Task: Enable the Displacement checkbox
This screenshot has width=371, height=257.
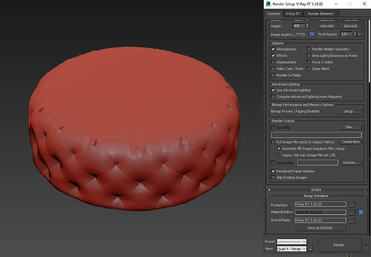Action: point(273,62)
